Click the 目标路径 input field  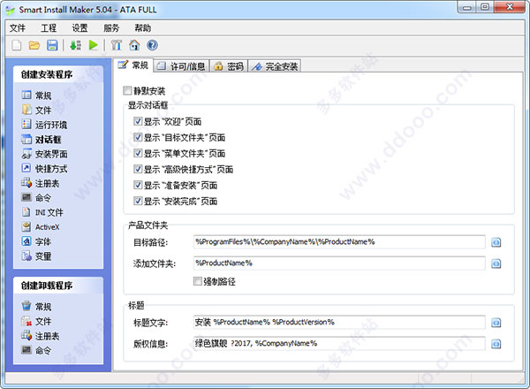pos(339,242)
